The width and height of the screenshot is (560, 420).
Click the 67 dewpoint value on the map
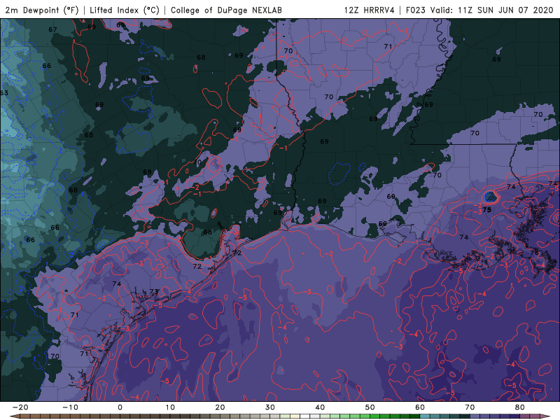[52, 29]
